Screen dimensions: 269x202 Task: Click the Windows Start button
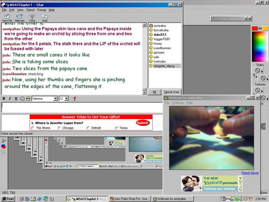tap(8, 199)
